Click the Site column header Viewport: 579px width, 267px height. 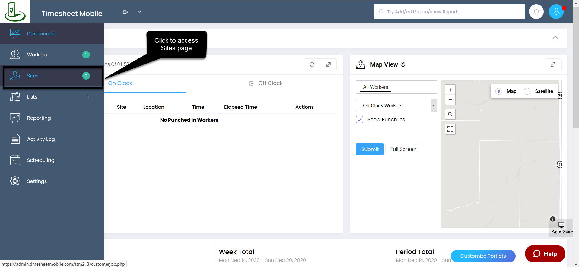[x=122, y=107]
